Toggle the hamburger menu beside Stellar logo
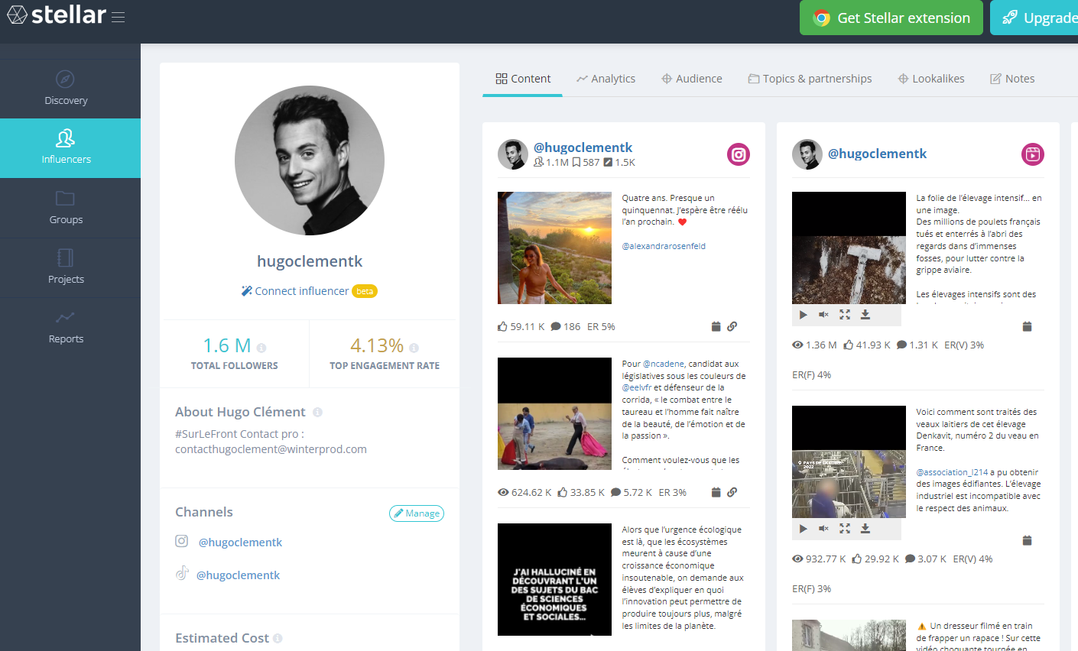The height and width of the screenshot is (651, 1078). (x=118, y=17)
